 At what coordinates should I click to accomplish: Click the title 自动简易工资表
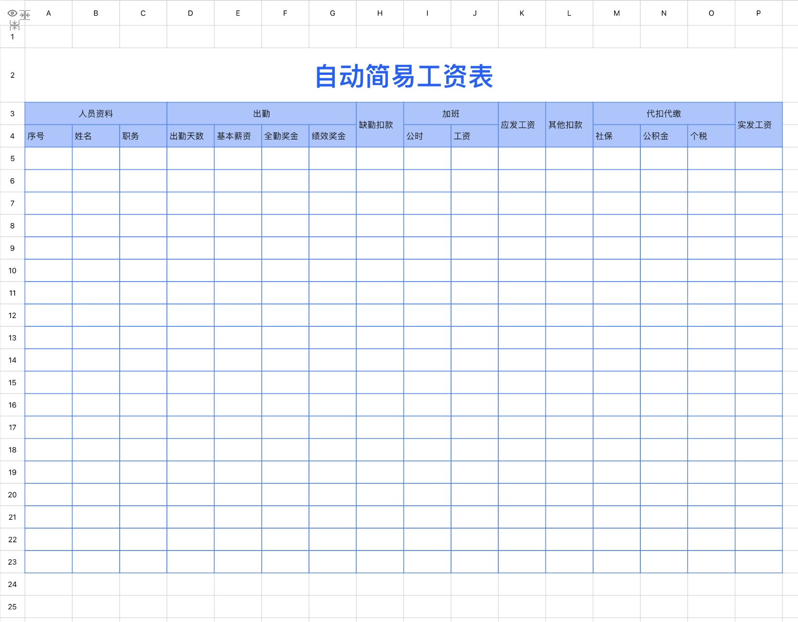pyautogui.click(x=404, y=76)
